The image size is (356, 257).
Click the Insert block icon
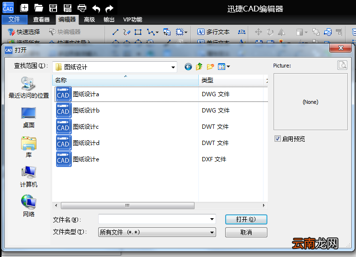pos(167,32)
